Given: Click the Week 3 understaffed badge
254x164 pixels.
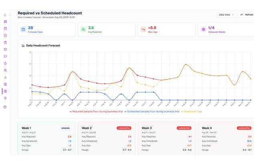Looking at the screenshot, I should click(184, 128).
